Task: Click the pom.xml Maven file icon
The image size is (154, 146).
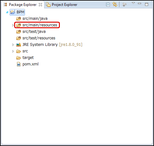Action: [19, 64]
